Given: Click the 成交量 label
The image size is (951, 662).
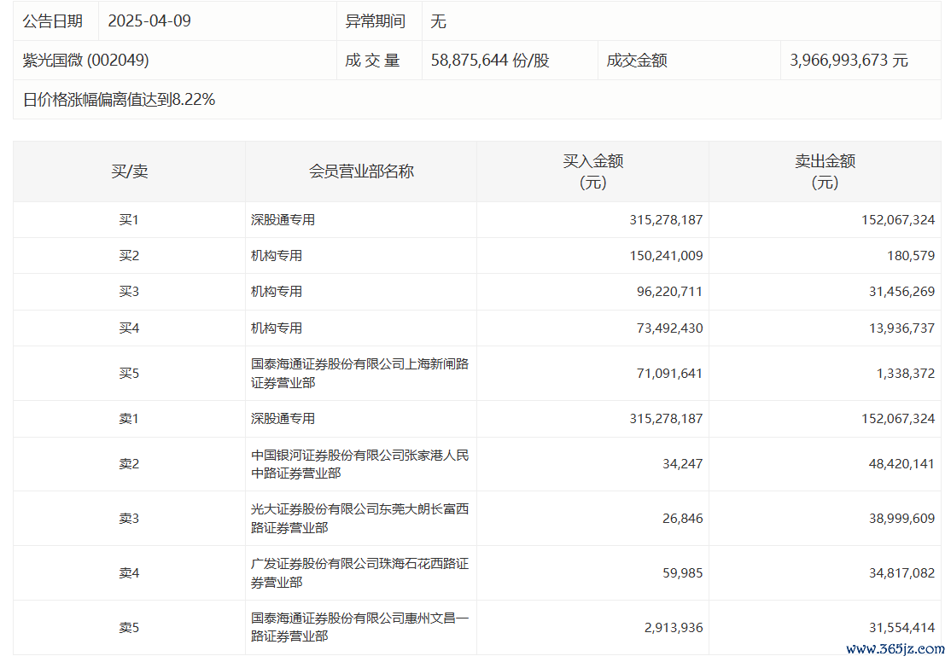Looking at the screenshot, I should coord(372,60).
